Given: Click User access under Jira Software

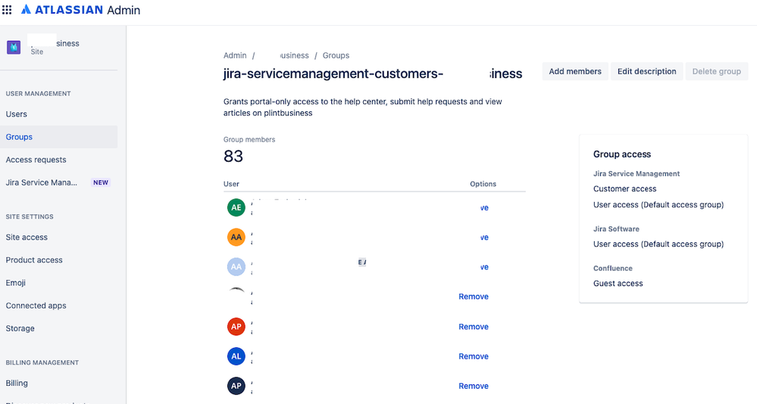Looking at the screenshot, I should click(658, 244).
